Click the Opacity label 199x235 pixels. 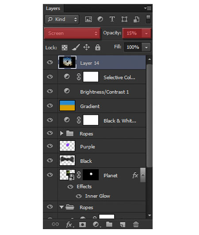(x=112, y=33)
